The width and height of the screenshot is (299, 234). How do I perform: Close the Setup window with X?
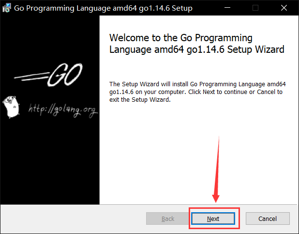click(x=284, y=8)
